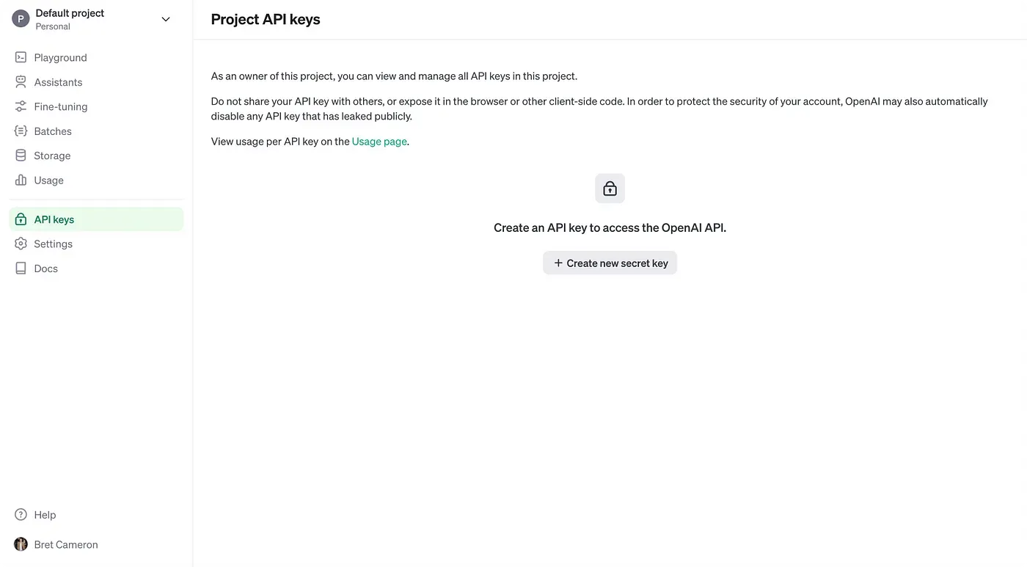Follow the Usage page link

[x=379, y=142]
